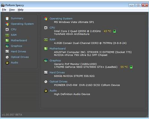The height and width of the screenshot is (119, 149).
Task: Select Graphics in the sidebar list
Action: click(x=16, y=46)
